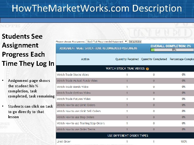Click the Action column header

[x=85, y=59]
